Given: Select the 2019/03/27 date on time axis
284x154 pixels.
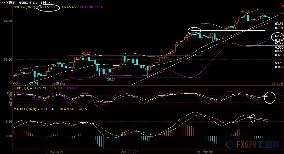Looking at the screenshot, I should pos(130,152).
